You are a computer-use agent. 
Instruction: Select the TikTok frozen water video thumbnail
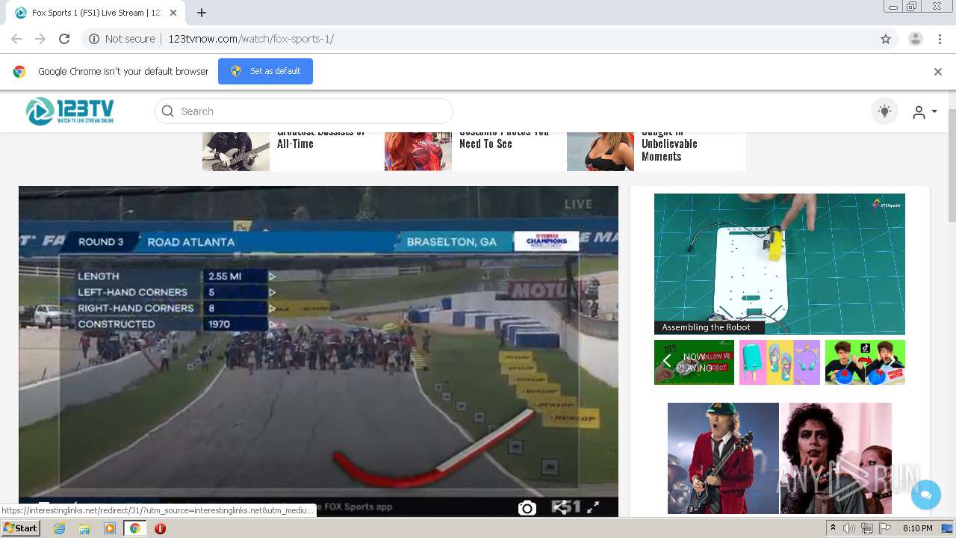click(865, 362)
